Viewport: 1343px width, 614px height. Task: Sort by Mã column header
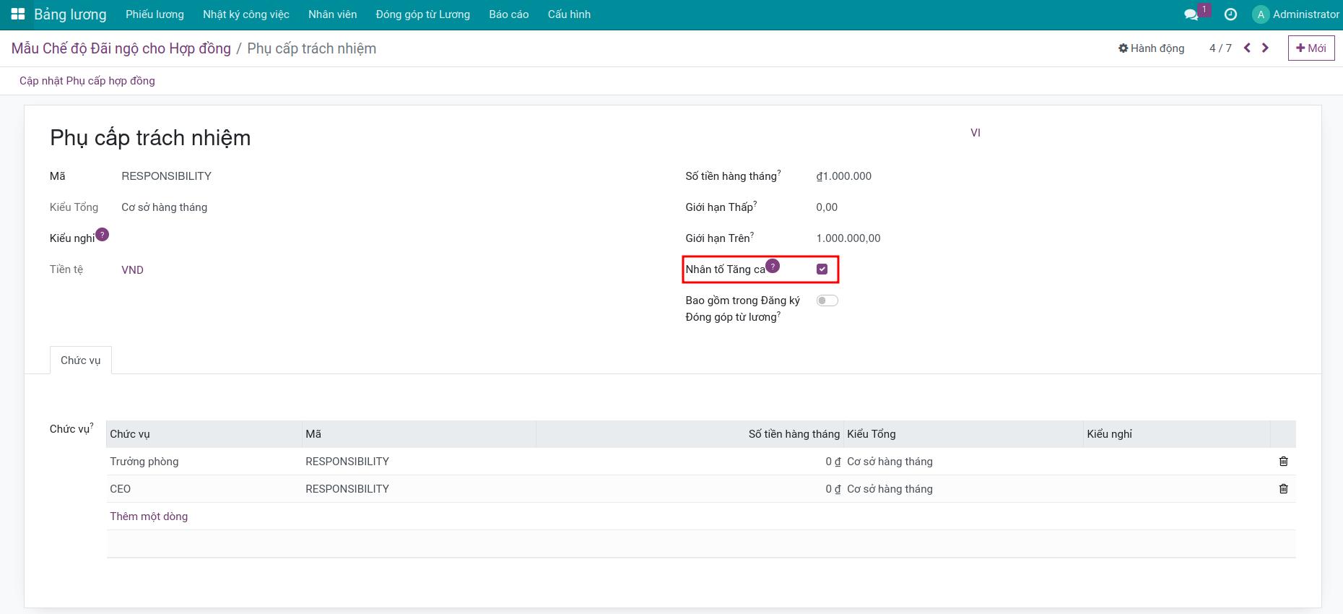(x=419, y=434)
